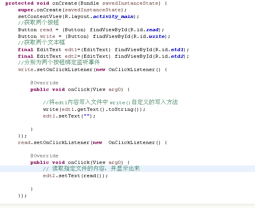
Task: Click the comment '//将edt1内容写入文件中'
Action: pyautogui.click(x=76, y=102)
